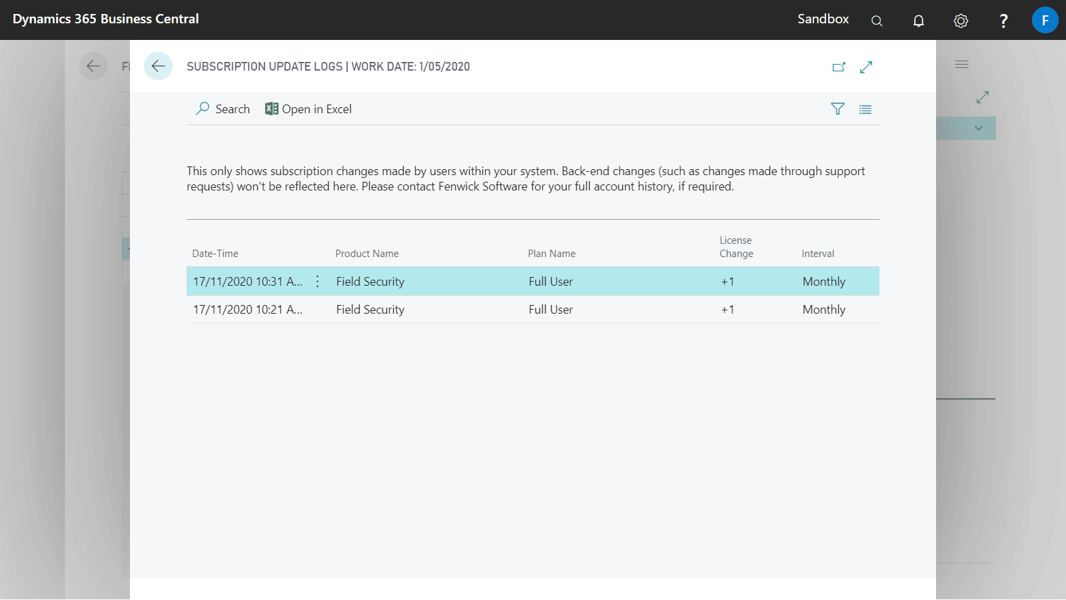
Task: Click Monthly interval in 10:21 row
Action: coord(824,310)
